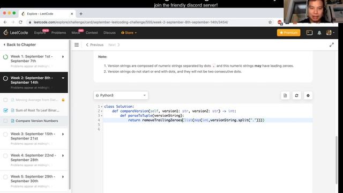Bookmark page with star icon
Screen dimensions: 343x193
[x=270, y=22]
